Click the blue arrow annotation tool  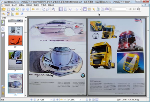tap(22, 14)
